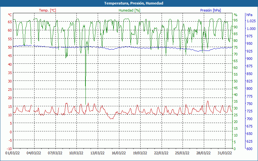
Task: Click the "07/03/22" date label
Action: point(55,153)
